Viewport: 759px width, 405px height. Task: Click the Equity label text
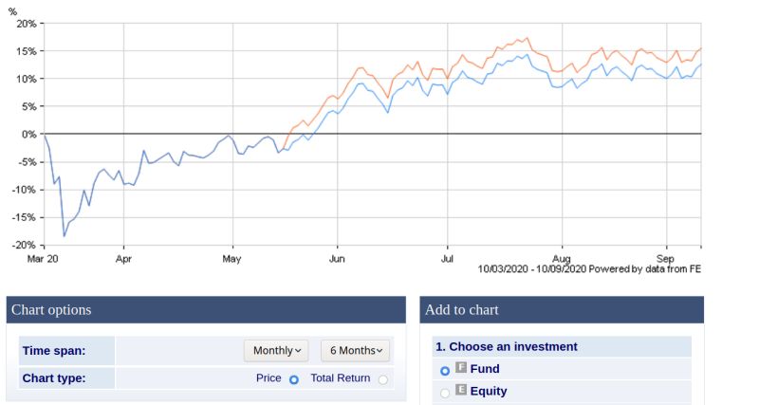[x=489, y=391]
